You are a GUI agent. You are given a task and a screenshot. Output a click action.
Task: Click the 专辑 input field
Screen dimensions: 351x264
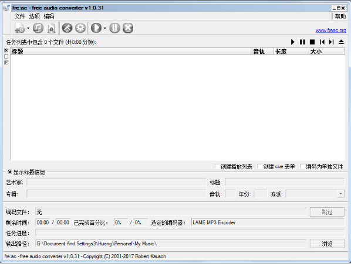(x=116, y=194)
